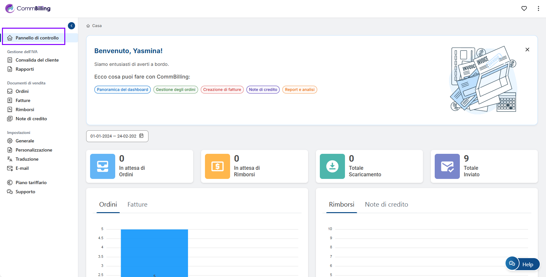Switch to the Fatture chart tab
Image resolution: width=546 pixels, height=277 pixels.
click(x=137, y=204)
